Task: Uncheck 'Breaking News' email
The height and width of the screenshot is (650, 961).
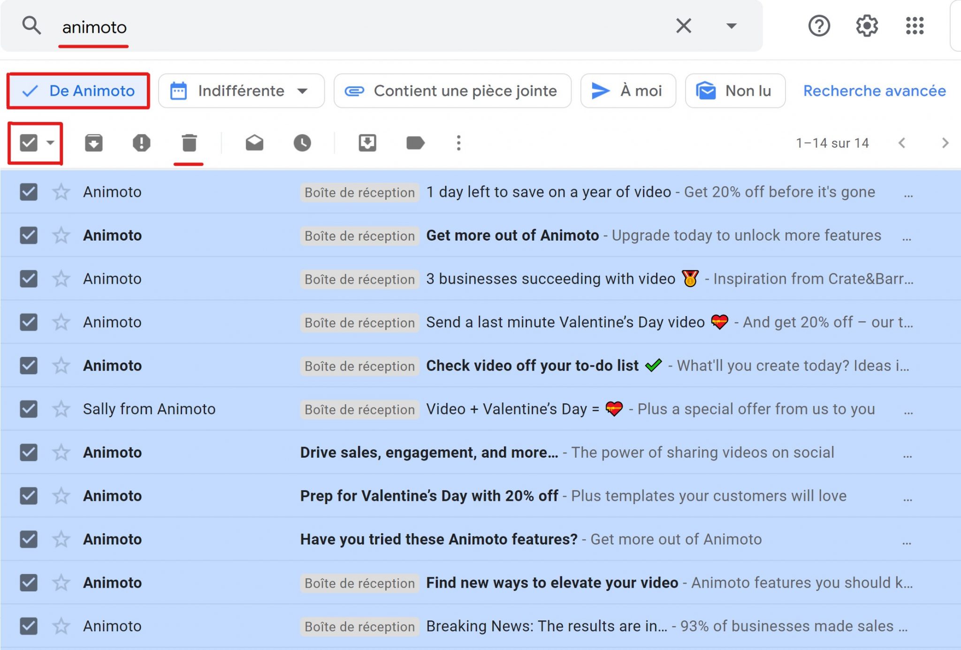Action: pyautogui.click(x=29, y=626)
